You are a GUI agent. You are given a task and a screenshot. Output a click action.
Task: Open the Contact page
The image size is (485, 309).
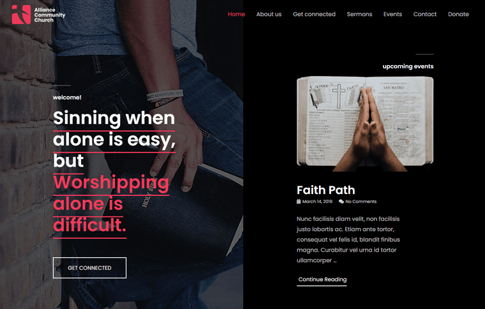[x=424, y=14]
